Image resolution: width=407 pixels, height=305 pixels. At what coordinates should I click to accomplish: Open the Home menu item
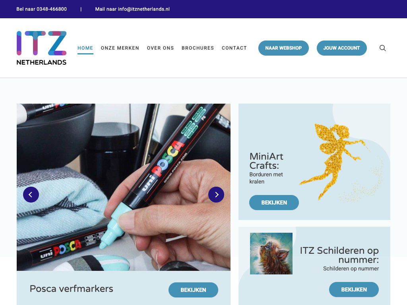85,48
